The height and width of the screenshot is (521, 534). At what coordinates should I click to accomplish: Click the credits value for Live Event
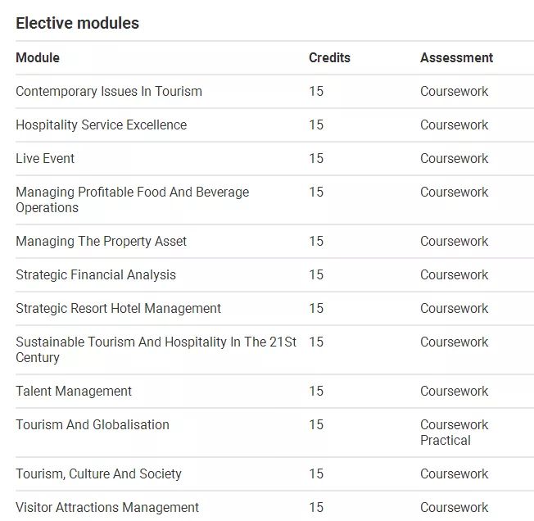pos(316,158)
